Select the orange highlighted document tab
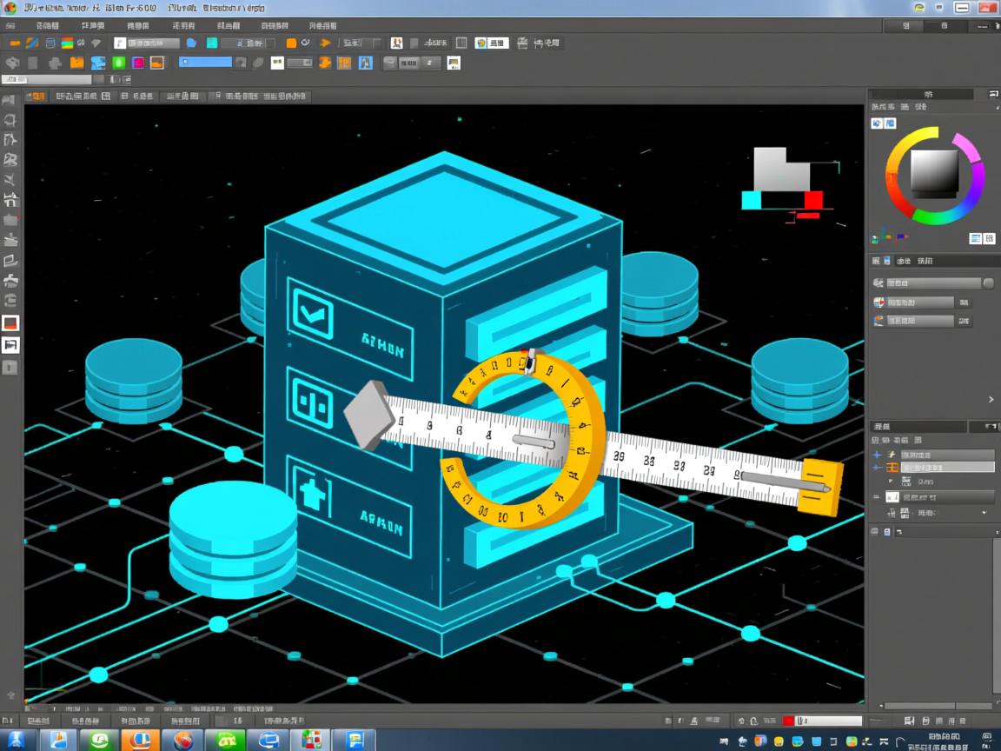 [x=36, y=96]
